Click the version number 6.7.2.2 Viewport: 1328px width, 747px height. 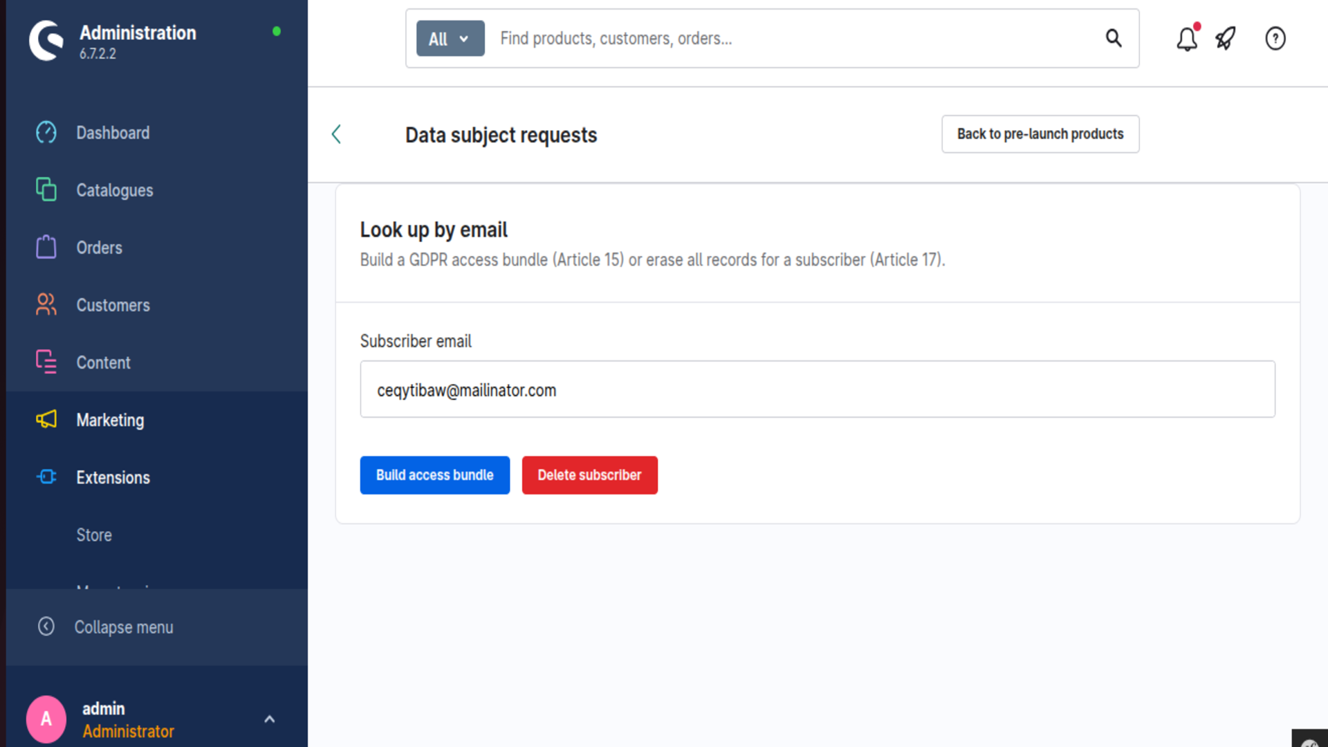click(x=98, y=53)
